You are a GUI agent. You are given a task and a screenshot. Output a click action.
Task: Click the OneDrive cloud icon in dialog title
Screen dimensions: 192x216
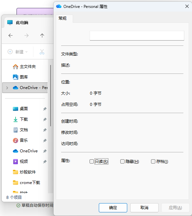click(x=59, y=6)
